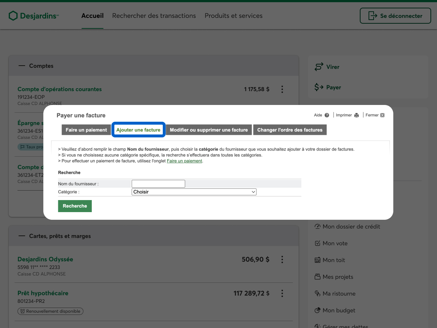Viewport: 437px width, 328px height.
Task: Click the Payer dollar arrow icon
Action: [319, 87]
